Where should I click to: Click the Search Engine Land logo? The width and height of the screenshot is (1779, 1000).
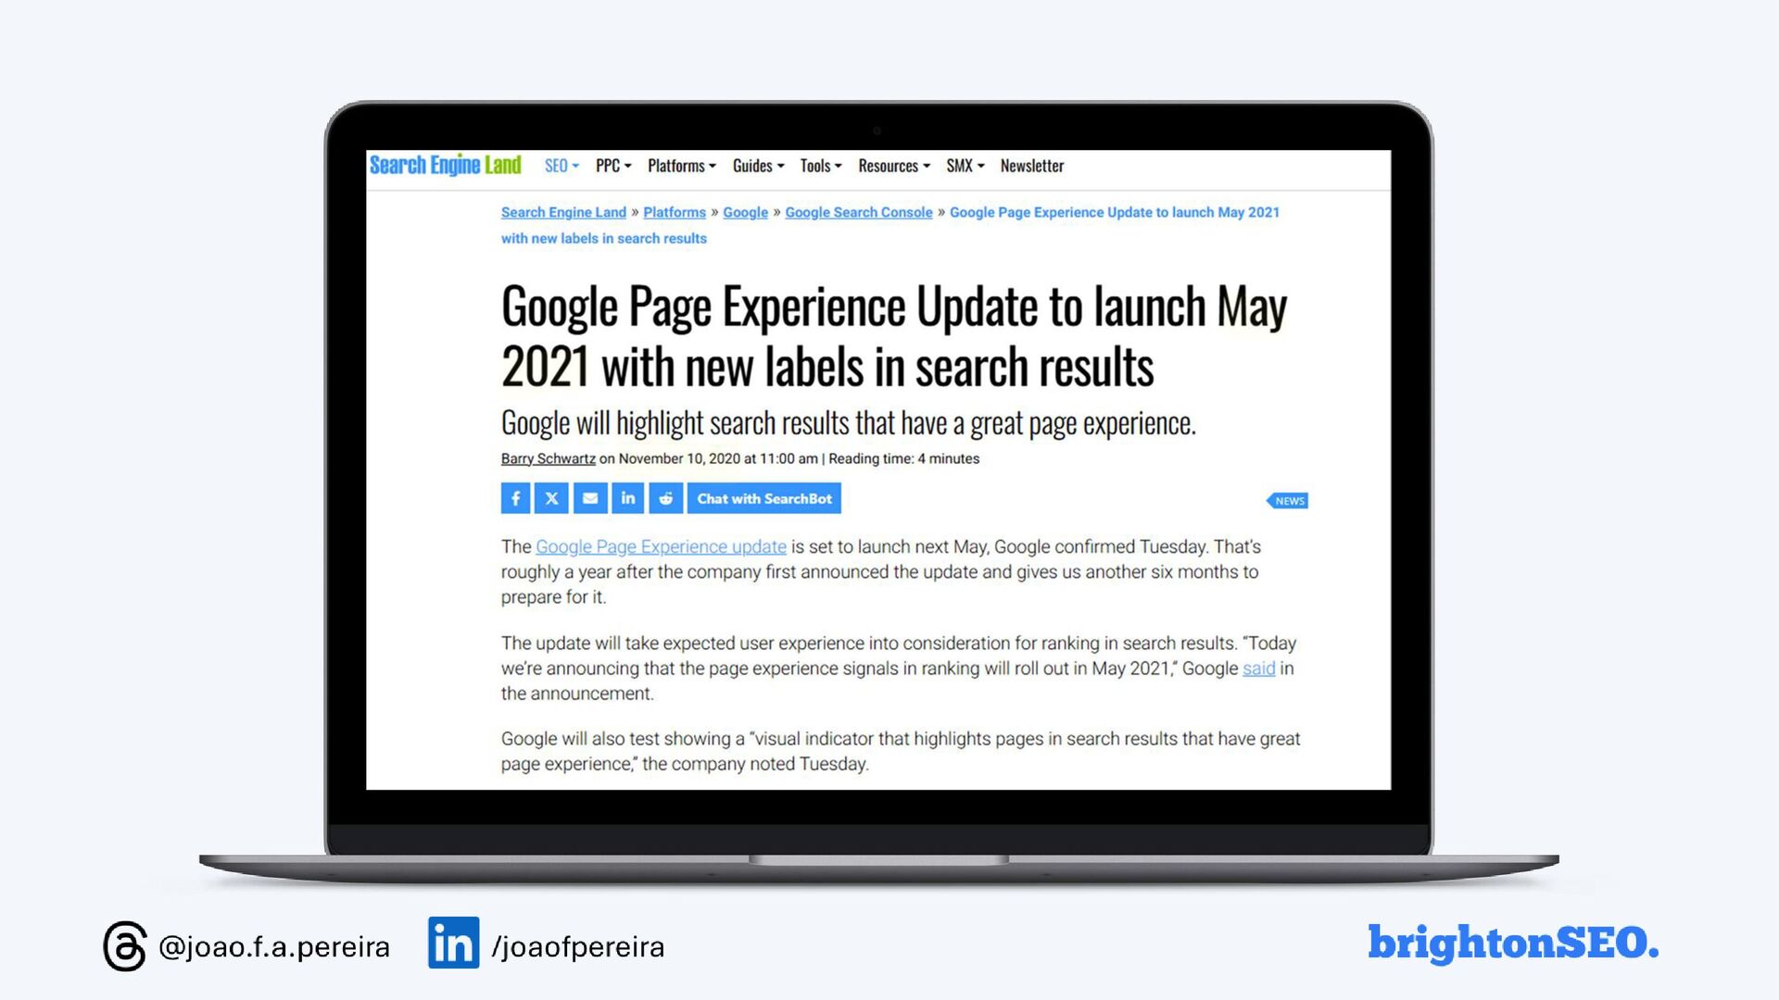click(x=446, y=166)
